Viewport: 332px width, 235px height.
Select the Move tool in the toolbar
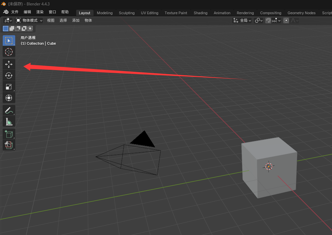click(9, 64)
